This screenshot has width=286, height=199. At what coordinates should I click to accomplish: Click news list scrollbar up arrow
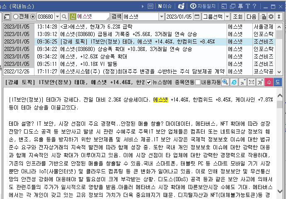coord(279,27)
